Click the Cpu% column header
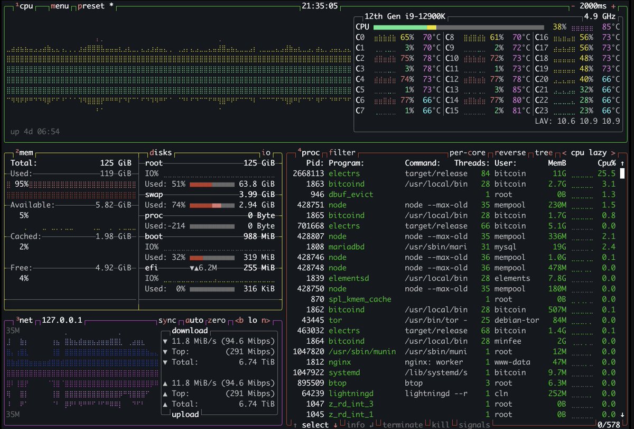 click(607, 163)
